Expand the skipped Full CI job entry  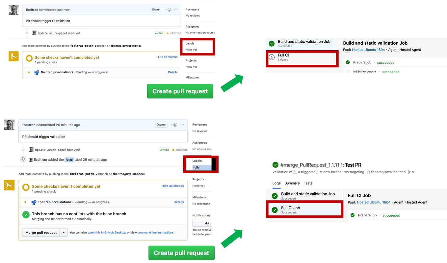(x=272, y=57)
